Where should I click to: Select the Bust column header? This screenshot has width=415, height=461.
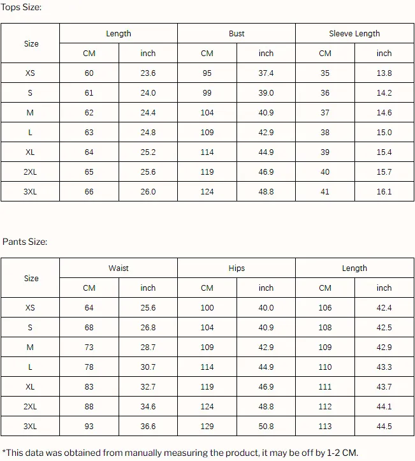237,34
